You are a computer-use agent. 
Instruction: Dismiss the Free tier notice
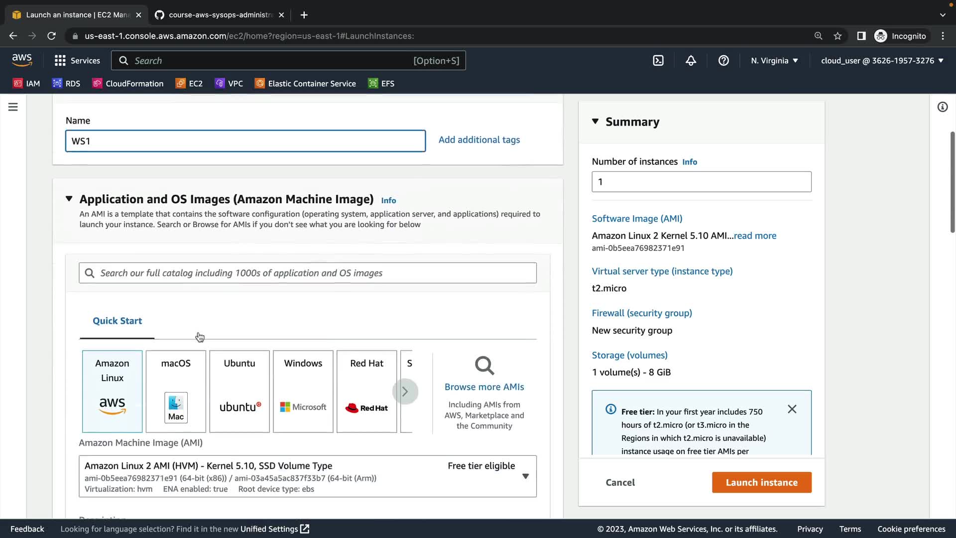[792, 409]
